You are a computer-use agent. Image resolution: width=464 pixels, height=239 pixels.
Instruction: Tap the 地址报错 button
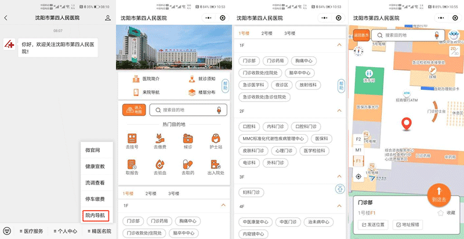408,225
